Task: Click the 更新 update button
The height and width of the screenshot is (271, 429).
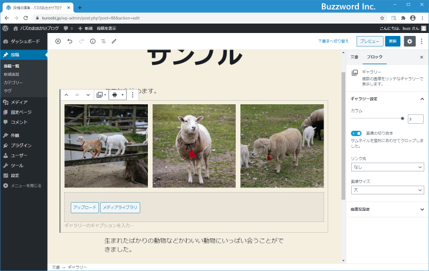Action: (392, 41)
